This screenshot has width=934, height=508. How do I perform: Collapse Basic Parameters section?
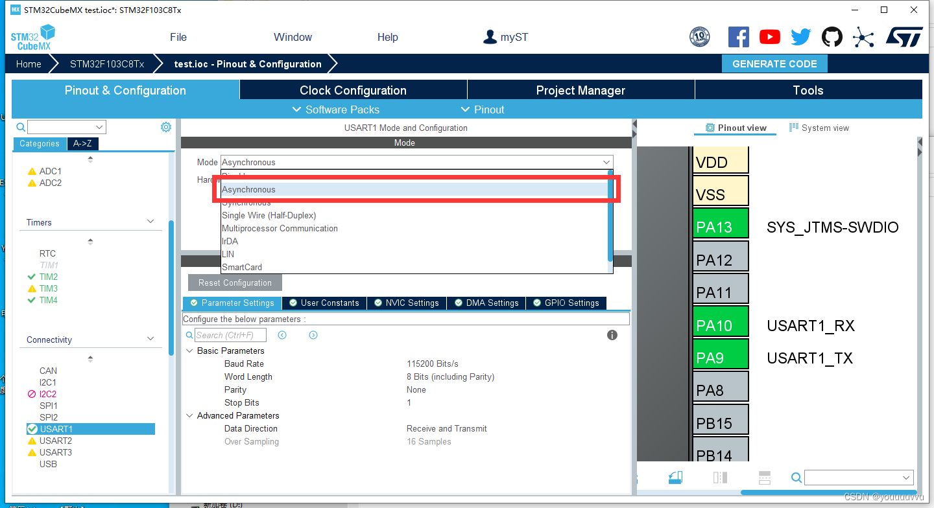pos(189,351)
